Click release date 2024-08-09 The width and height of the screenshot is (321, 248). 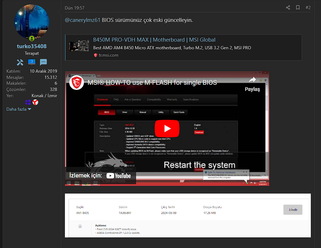point(169,213)
